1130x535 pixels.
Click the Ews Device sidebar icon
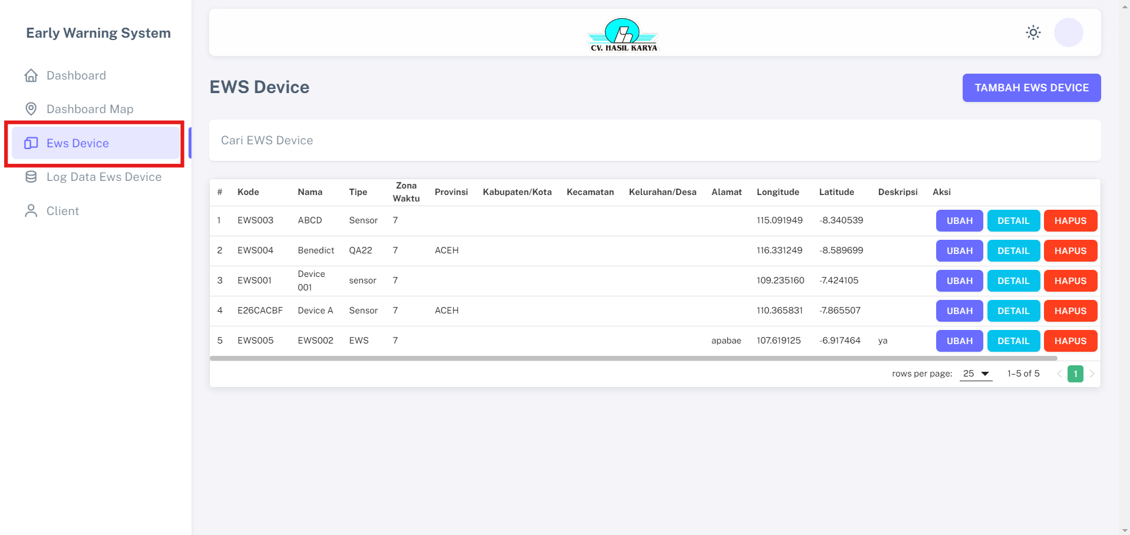click(x=31, y=143)
